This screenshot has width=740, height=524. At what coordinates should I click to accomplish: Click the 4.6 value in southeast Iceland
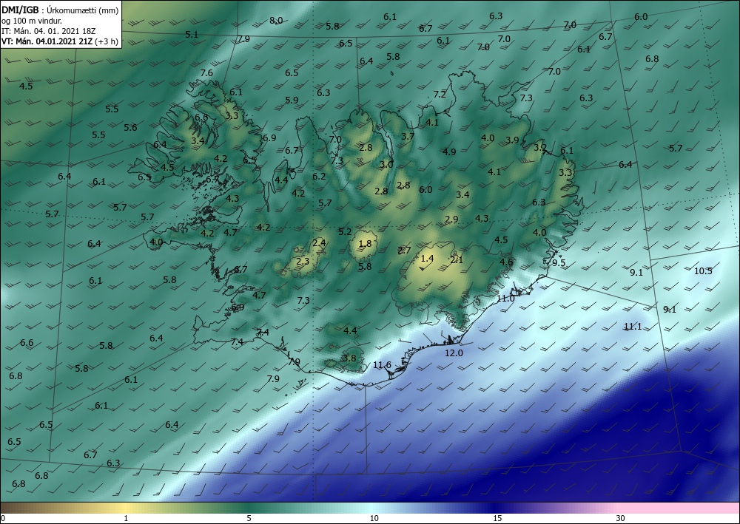click(x=506, y=262)
